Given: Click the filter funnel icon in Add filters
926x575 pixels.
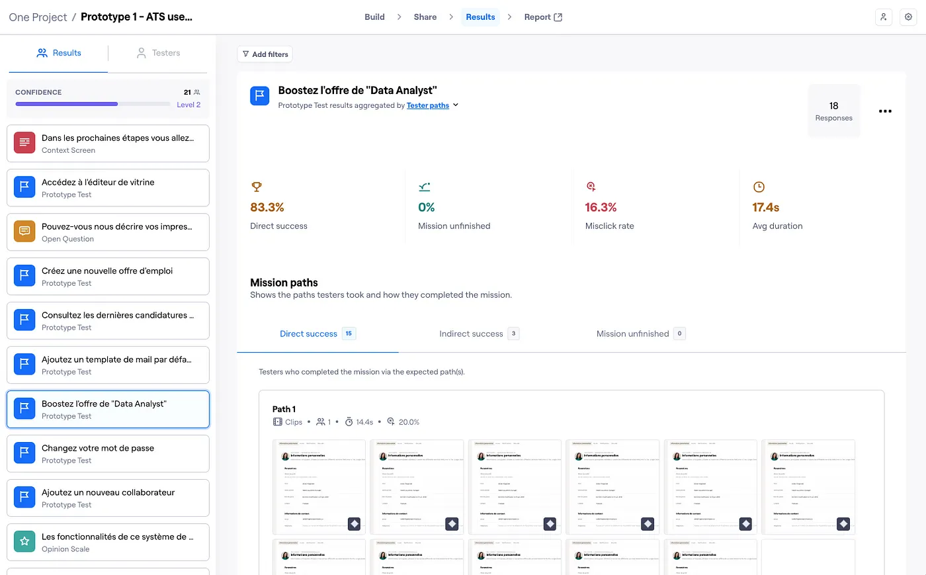Looking at the screenshot, I should click(x=246, y=54).
